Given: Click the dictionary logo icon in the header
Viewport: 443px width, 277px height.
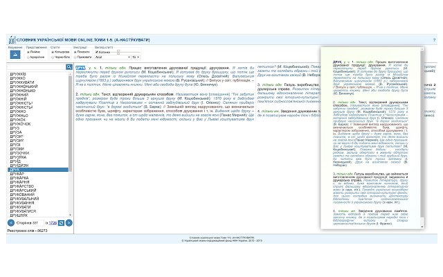Looking at the screenshot, I should 12,40.
